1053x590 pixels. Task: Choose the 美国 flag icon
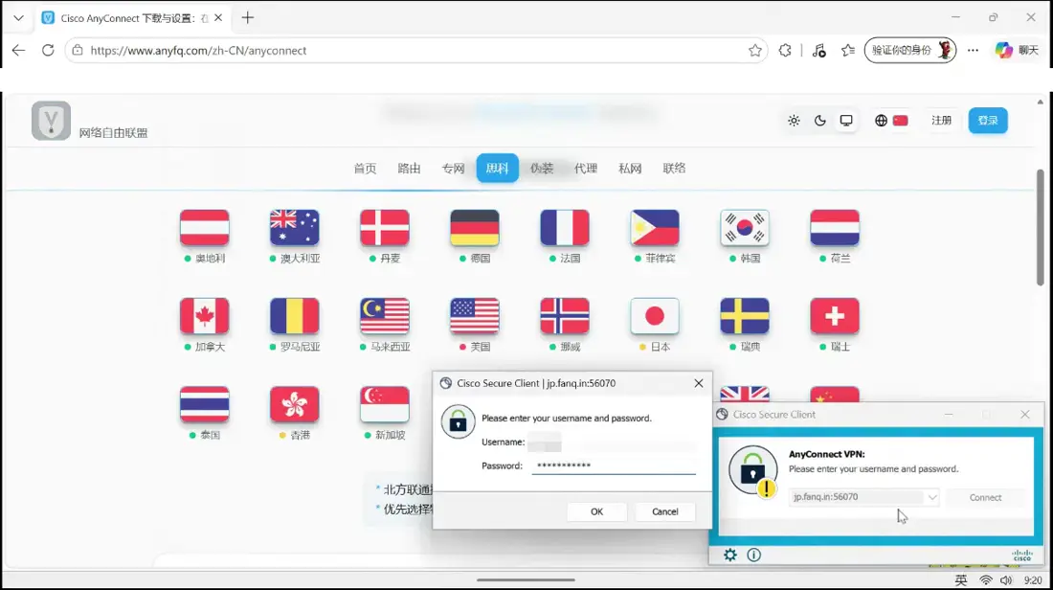tap(475, 316)
